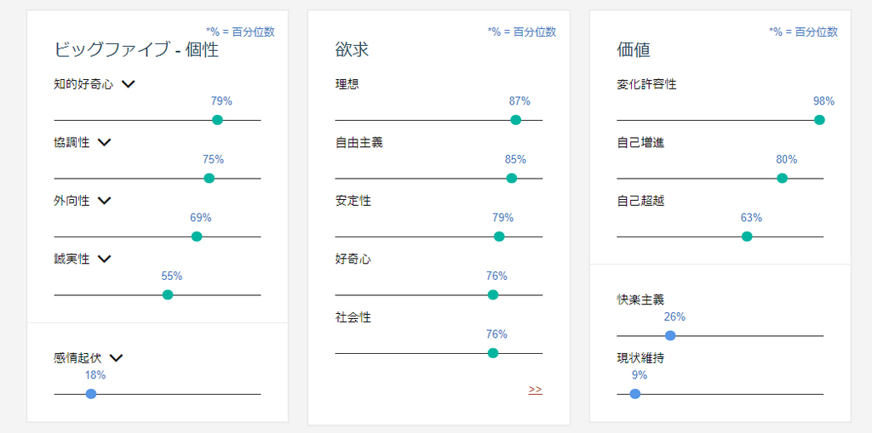Expand the 感情起伏 chevron

(116, 358)
